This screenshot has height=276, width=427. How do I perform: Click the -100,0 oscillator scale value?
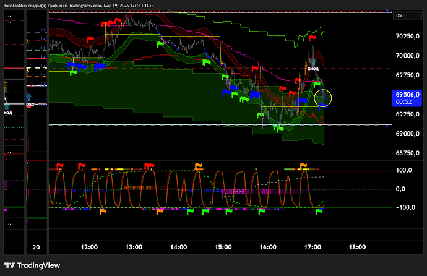pyautogui.click(x=405, y=207)
